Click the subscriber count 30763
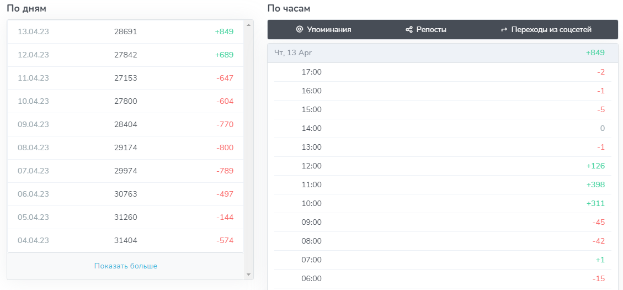The width and height of the screenshot is (623, 290). coord(126,194)
